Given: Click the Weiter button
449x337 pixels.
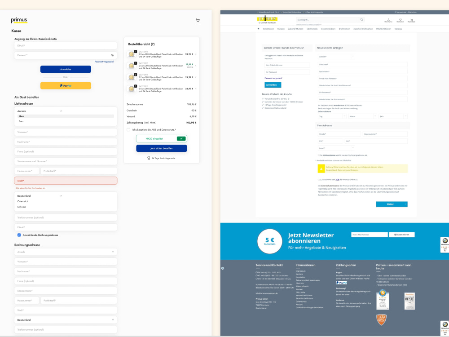Looking at the screenshot, I should 392,204.
